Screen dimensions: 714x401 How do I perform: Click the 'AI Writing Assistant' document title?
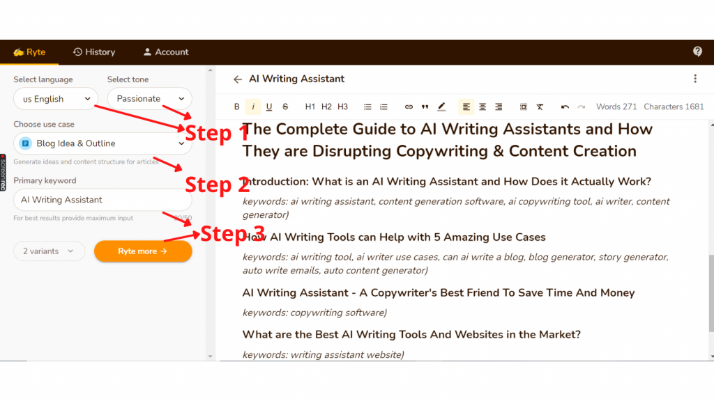point(296,79)
